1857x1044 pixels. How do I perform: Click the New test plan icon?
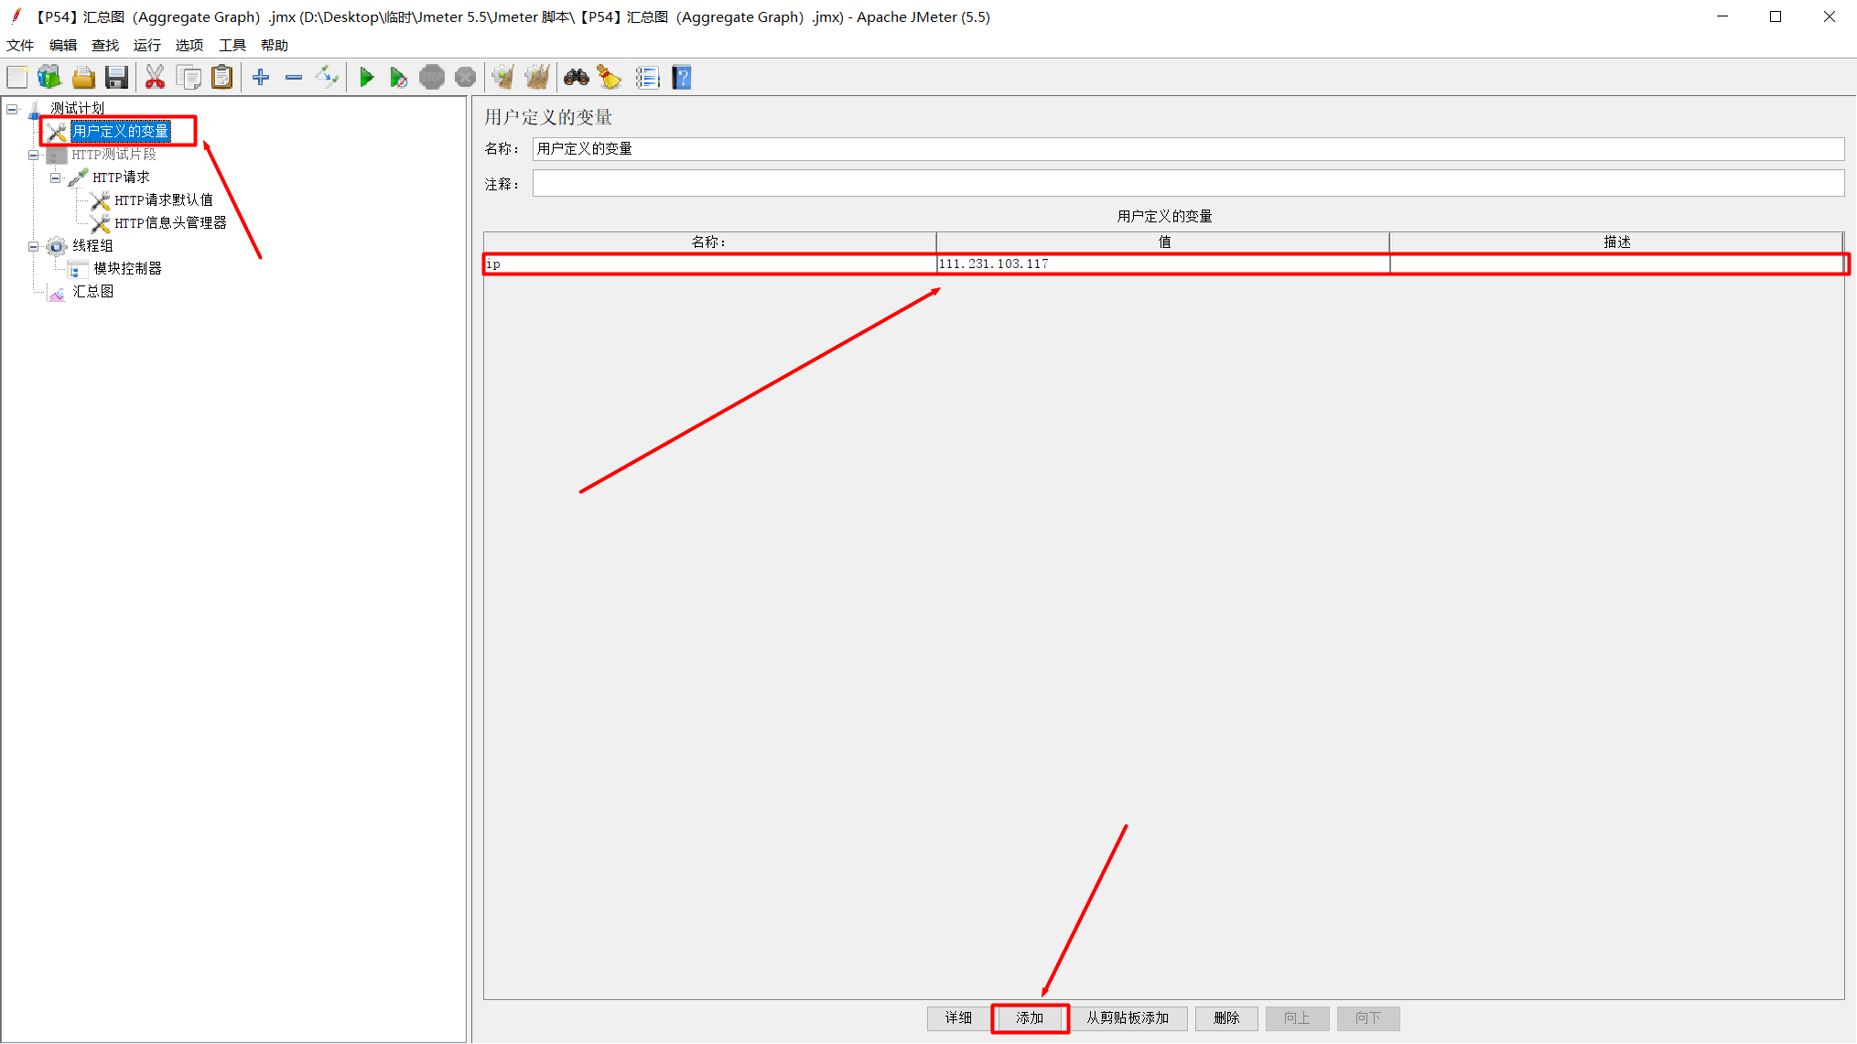pos(17,78)
